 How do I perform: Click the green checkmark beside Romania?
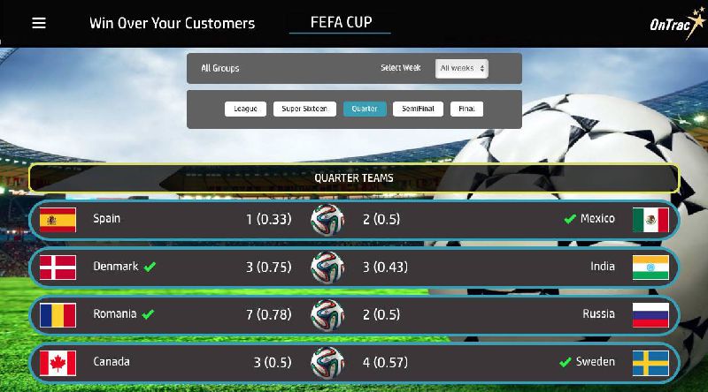click(x=148, y=314)
